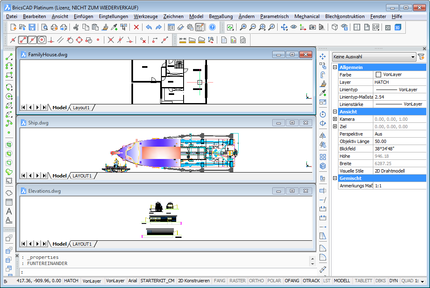The image size is (430, 288).
Task: Click the Zoom In magnifier icon
Action: pos(243,27)
